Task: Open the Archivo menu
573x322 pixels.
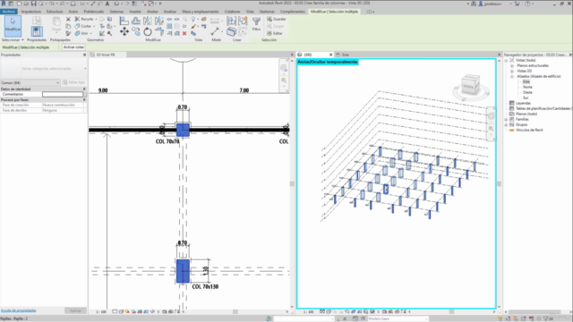Action: tap(9, 12)
